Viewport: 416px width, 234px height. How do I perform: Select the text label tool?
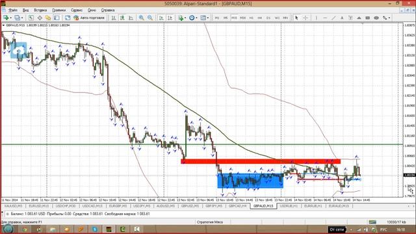(x=350, y=18)
